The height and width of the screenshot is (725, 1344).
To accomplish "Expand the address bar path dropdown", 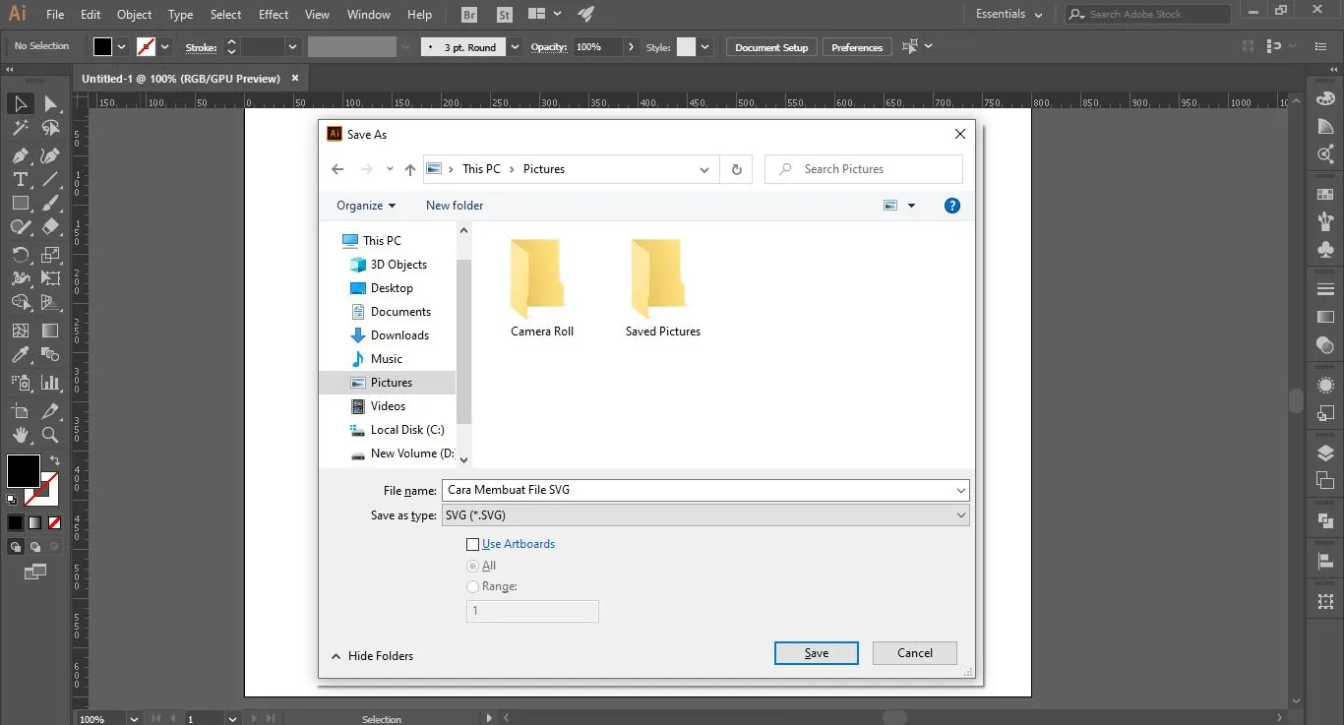I will (x=704, y=169).
